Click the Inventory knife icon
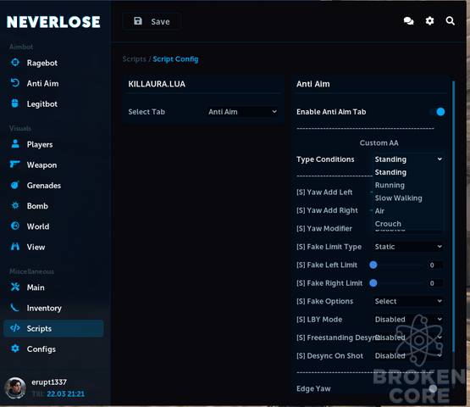The height and width of the screenshot is (407, 470). (14, 307)
